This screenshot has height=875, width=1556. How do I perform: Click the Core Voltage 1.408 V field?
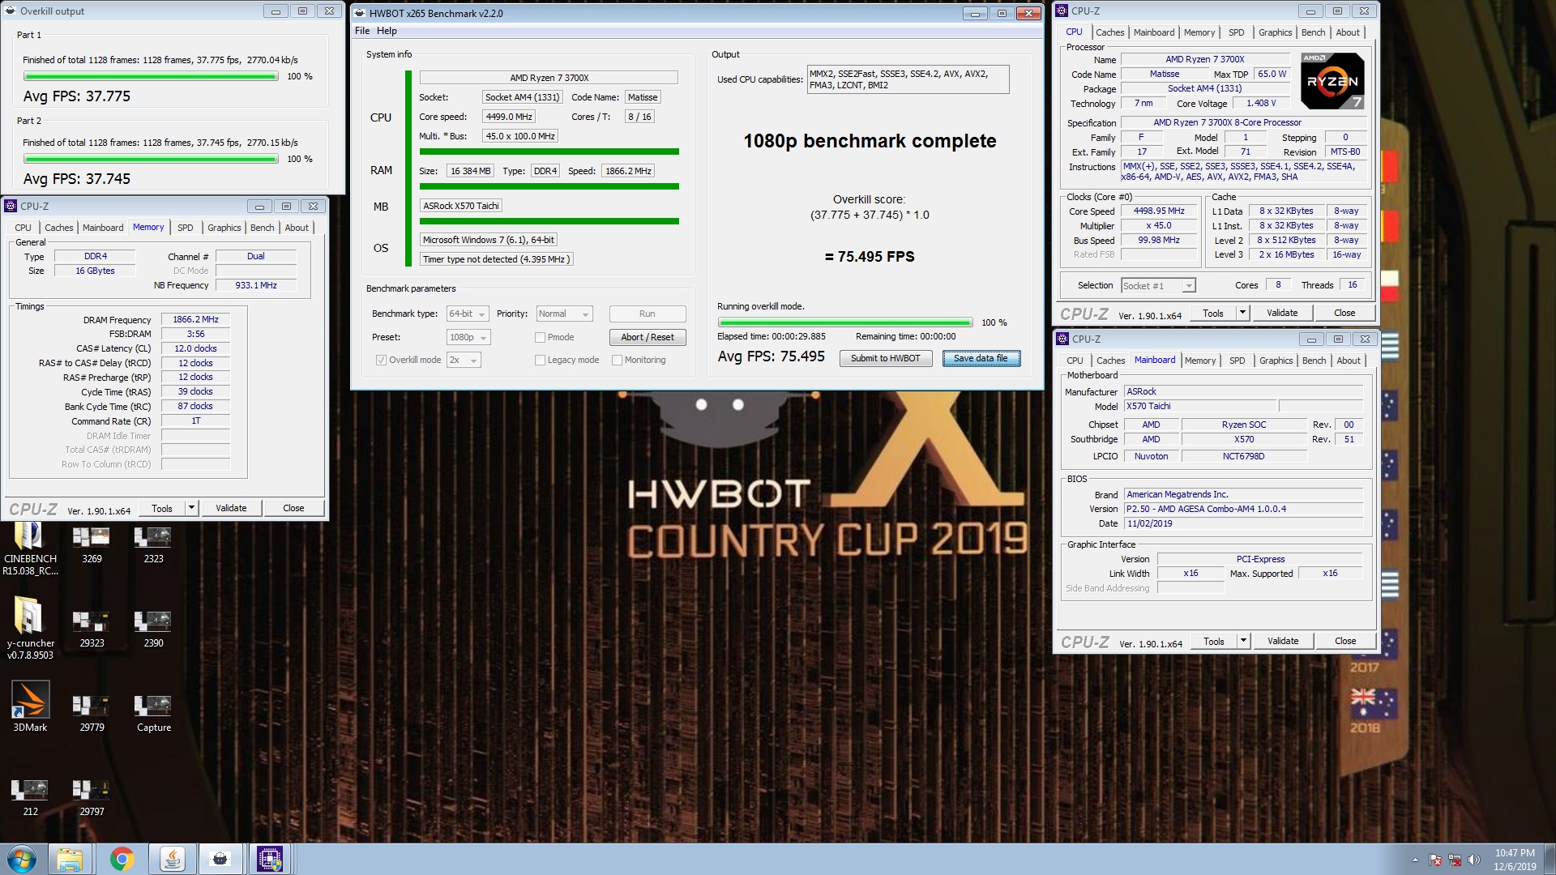pyautogui.click(x=1261, y=103)
